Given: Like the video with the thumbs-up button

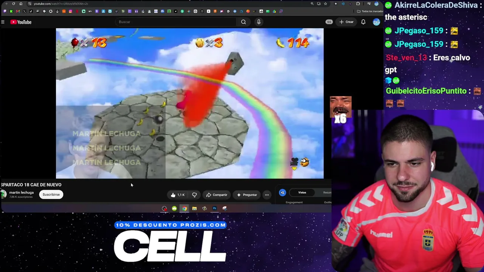Looking at the screenshot, I should point(177,195).
